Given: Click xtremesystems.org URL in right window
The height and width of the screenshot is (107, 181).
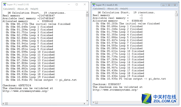Looking at the screenshot, I should pos(115,90).
